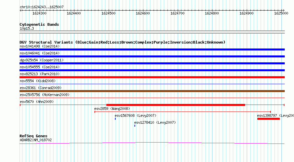Select the esv1567608 small blue marker
The height and width of the screenshot is (162, 294).
point(115,119)
